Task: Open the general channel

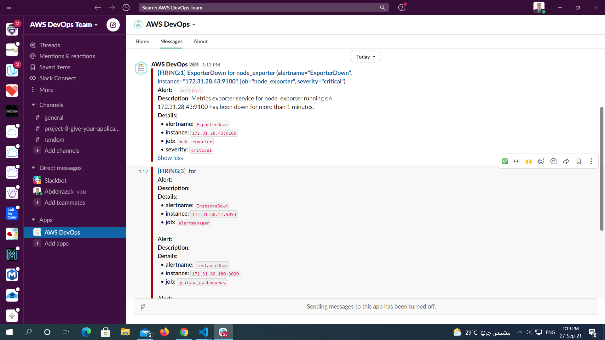Action: [x=54, y=117]
